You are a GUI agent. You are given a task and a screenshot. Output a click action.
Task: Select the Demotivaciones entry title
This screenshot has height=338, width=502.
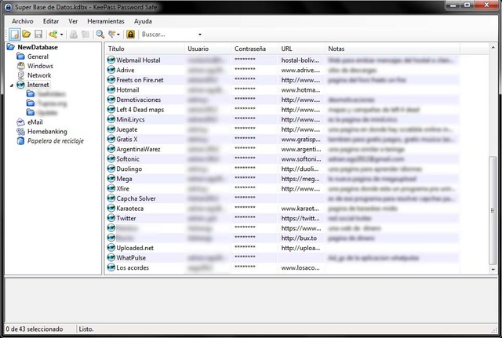(x=139, y=100)
